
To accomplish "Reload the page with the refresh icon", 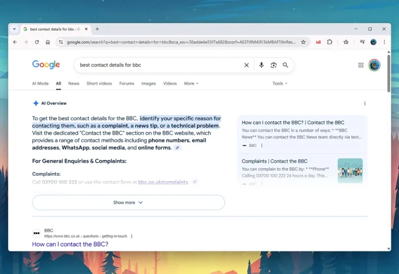I will (37, 42).
